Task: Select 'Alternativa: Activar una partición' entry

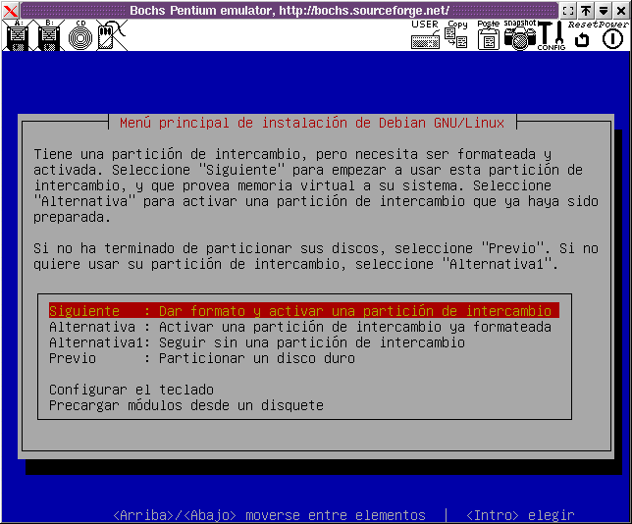Action: (x=299, y=327)
